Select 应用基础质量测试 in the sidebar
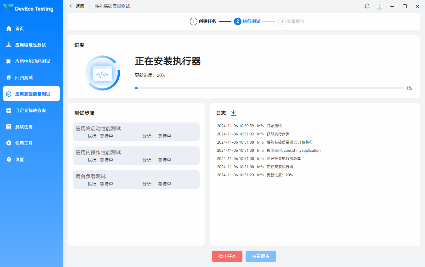Screen dimensions: 425x267 (x=31, y=94)
